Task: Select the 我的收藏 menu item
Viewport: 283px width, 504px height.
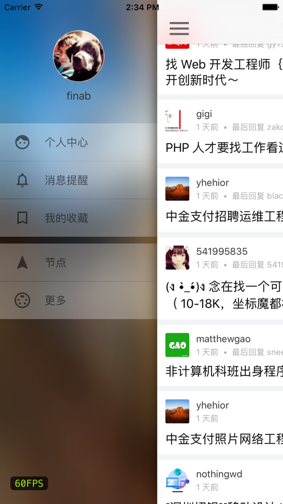Action: pos(79,218)
